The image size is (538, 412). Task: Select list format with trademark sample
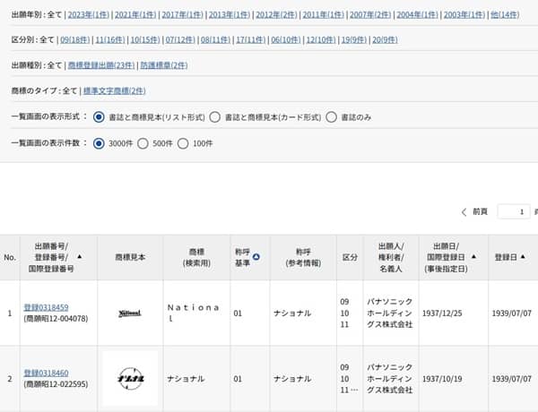click(99, 117)
